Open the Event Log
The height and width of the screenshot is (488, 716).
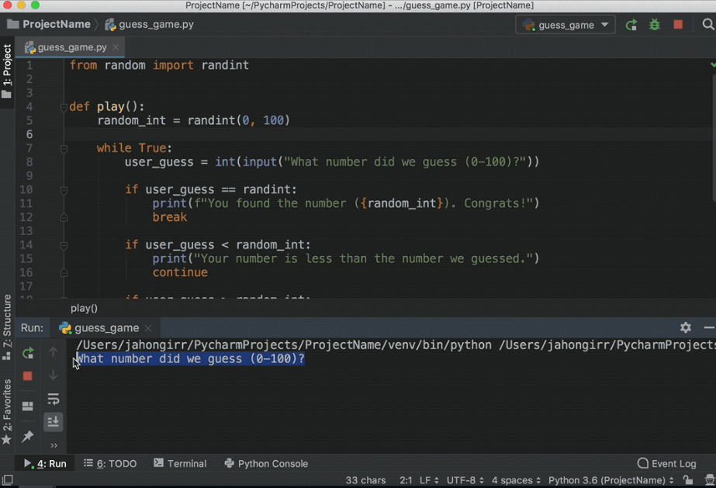coord(666,463)
